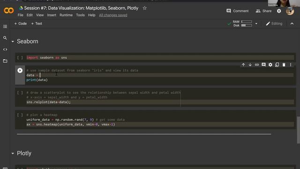Move cell up with arrow icon
This screenshot has height=169, width=300.
click(243, 65)
